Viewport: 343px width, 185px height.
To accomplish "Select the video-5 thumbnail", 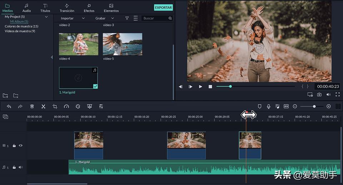I will tap(123, 44).
